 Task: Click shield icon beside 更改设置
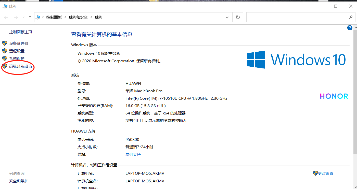(315, 173)
